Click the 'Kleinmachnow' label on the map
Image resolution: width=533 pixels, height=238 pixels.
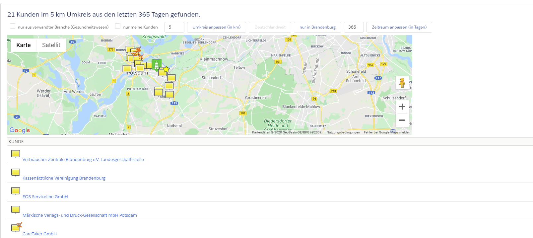tap(214, 59)
